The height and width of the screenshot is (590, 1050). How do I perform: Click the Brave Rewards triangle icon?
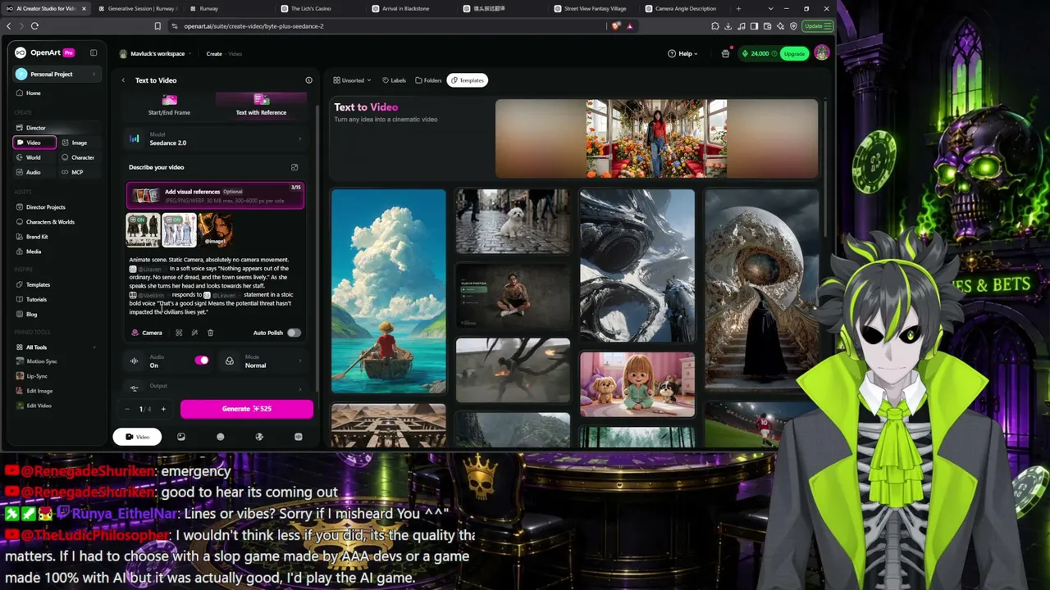click(629, 26)
